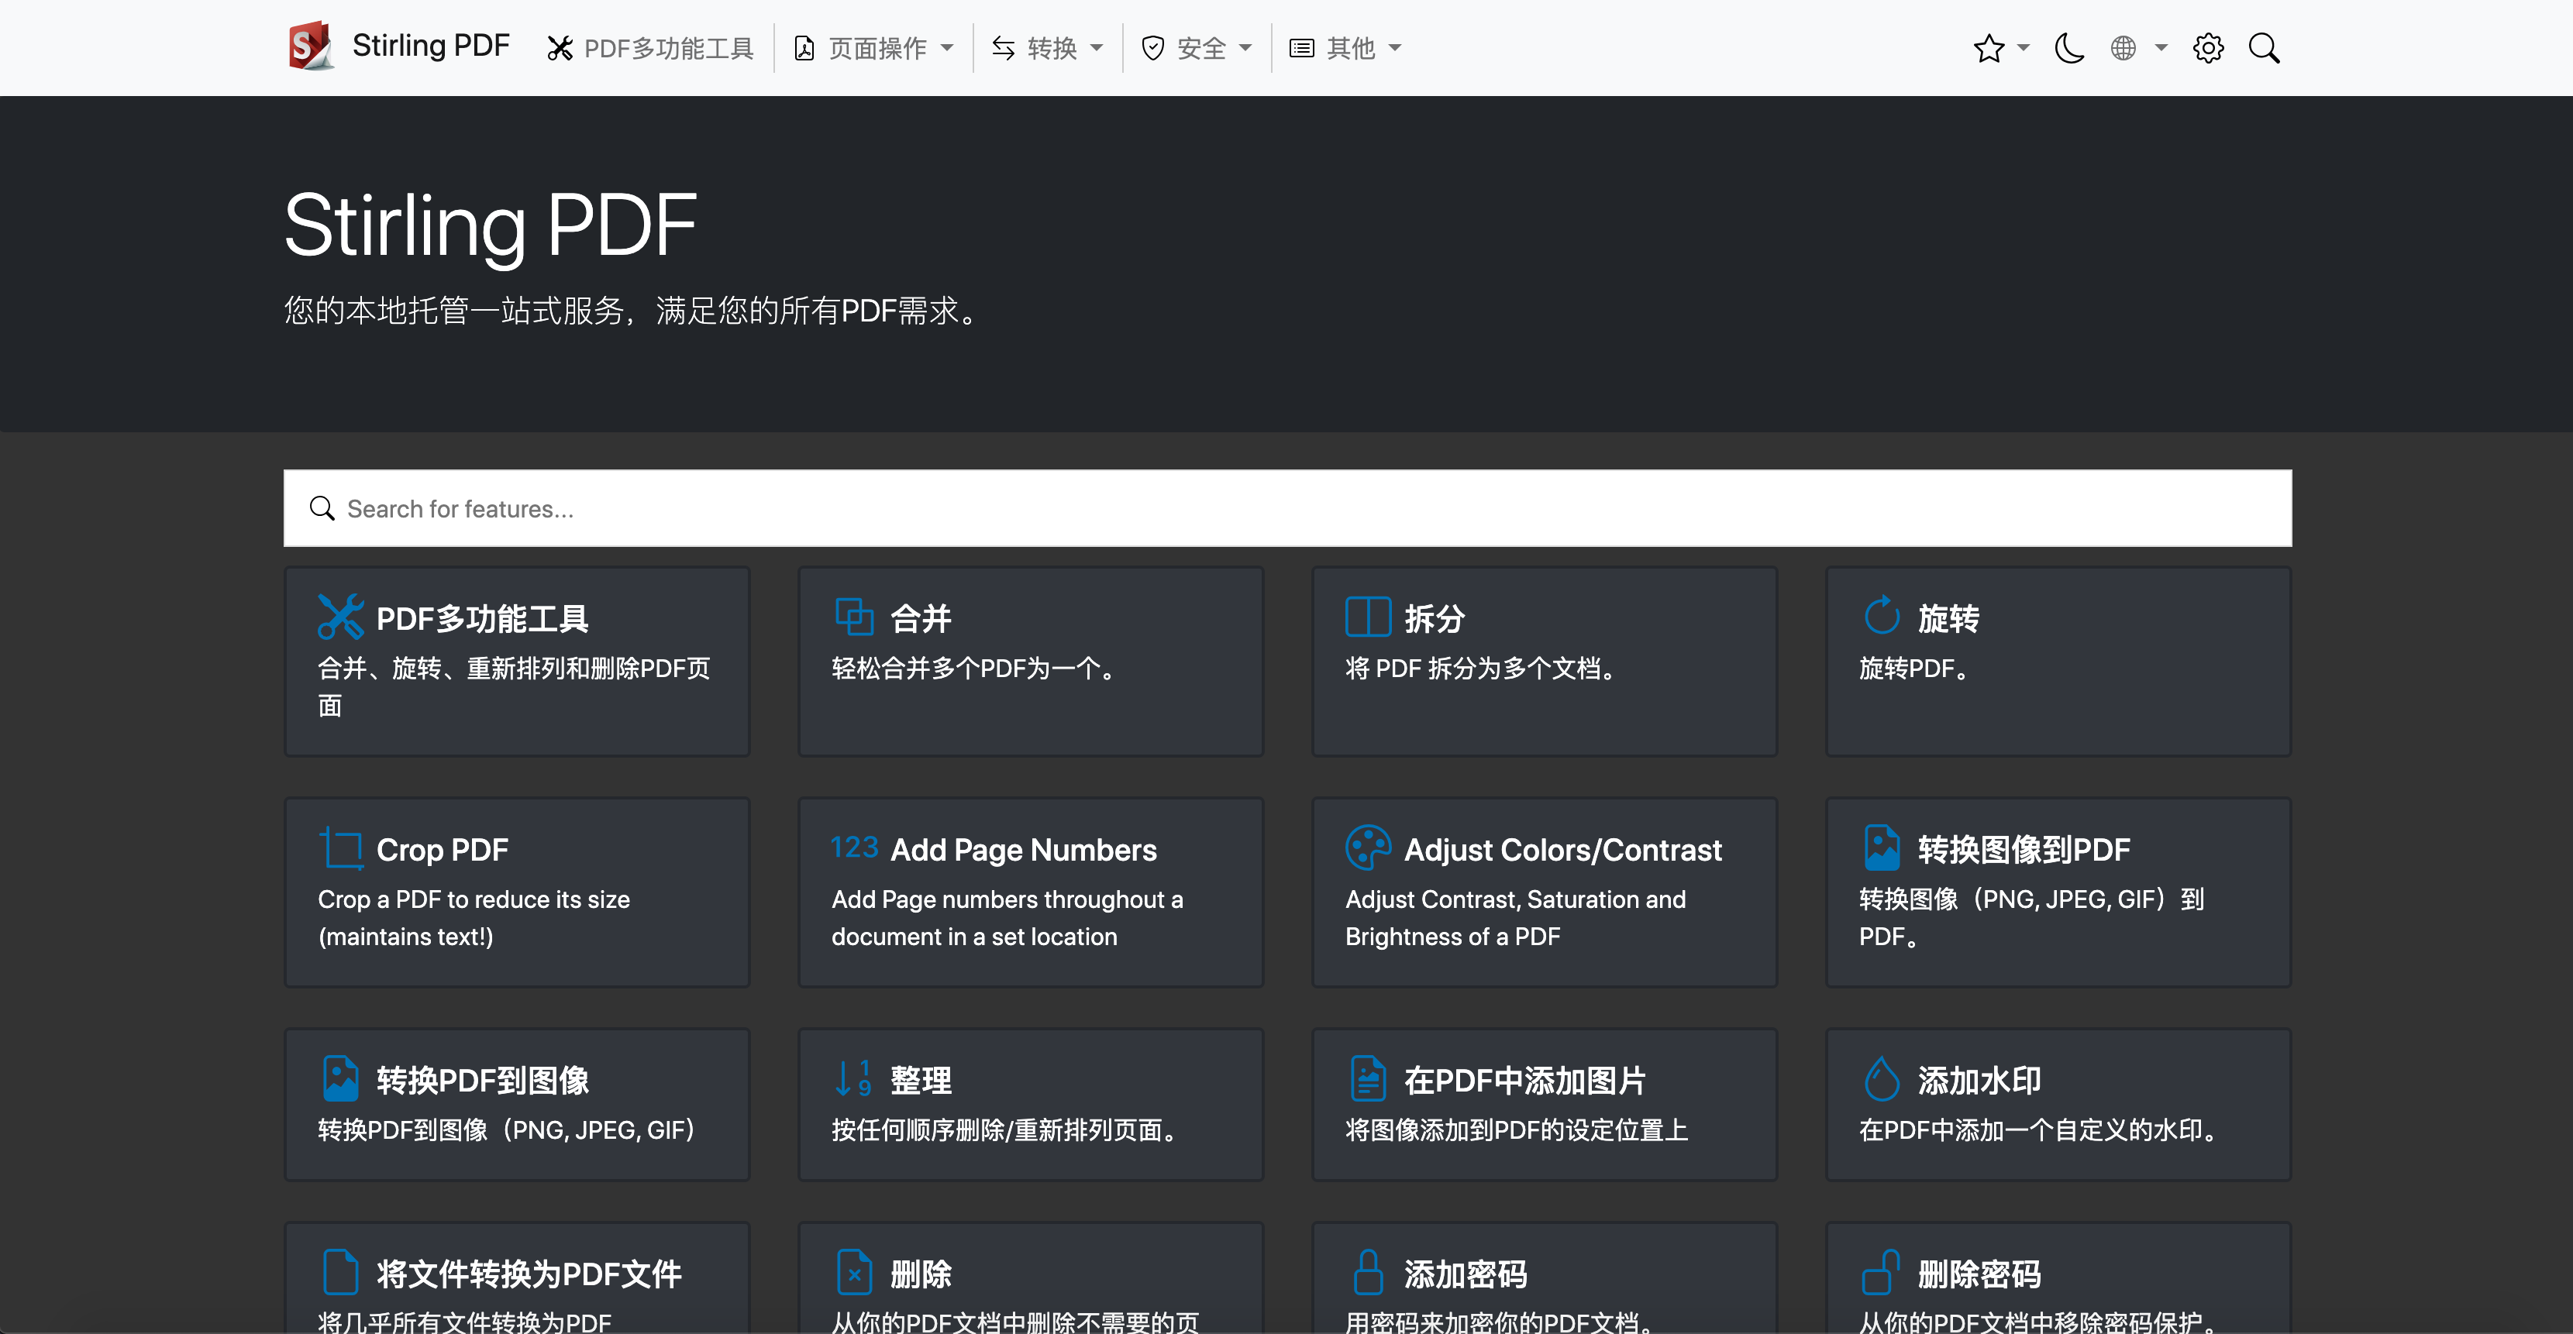Open the Add Page Numbers card title
Image resolution: width=2573 pixels, height=1334 pixels.
pos(1024,849)
